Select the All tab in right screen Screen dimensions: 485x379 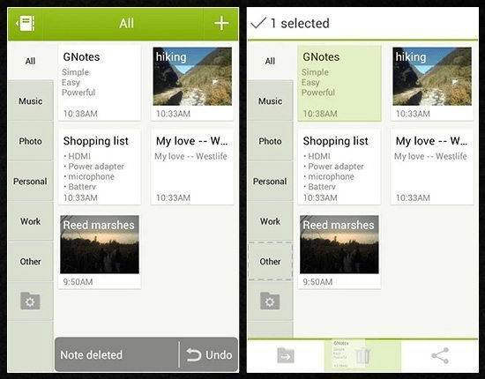[270, 61]
